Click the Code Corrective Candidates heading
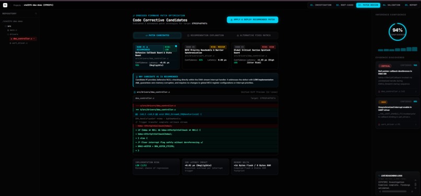The height and width of the screenshot is (196, 421). coord(160,20)
